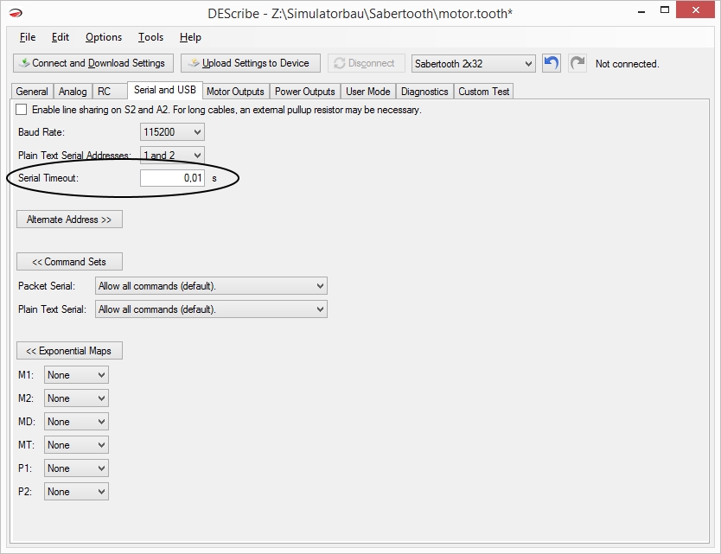721x554 pixels.
Task: Switch to the Custom Test tab
Action: pyautogui.click(x=484, y=92)
